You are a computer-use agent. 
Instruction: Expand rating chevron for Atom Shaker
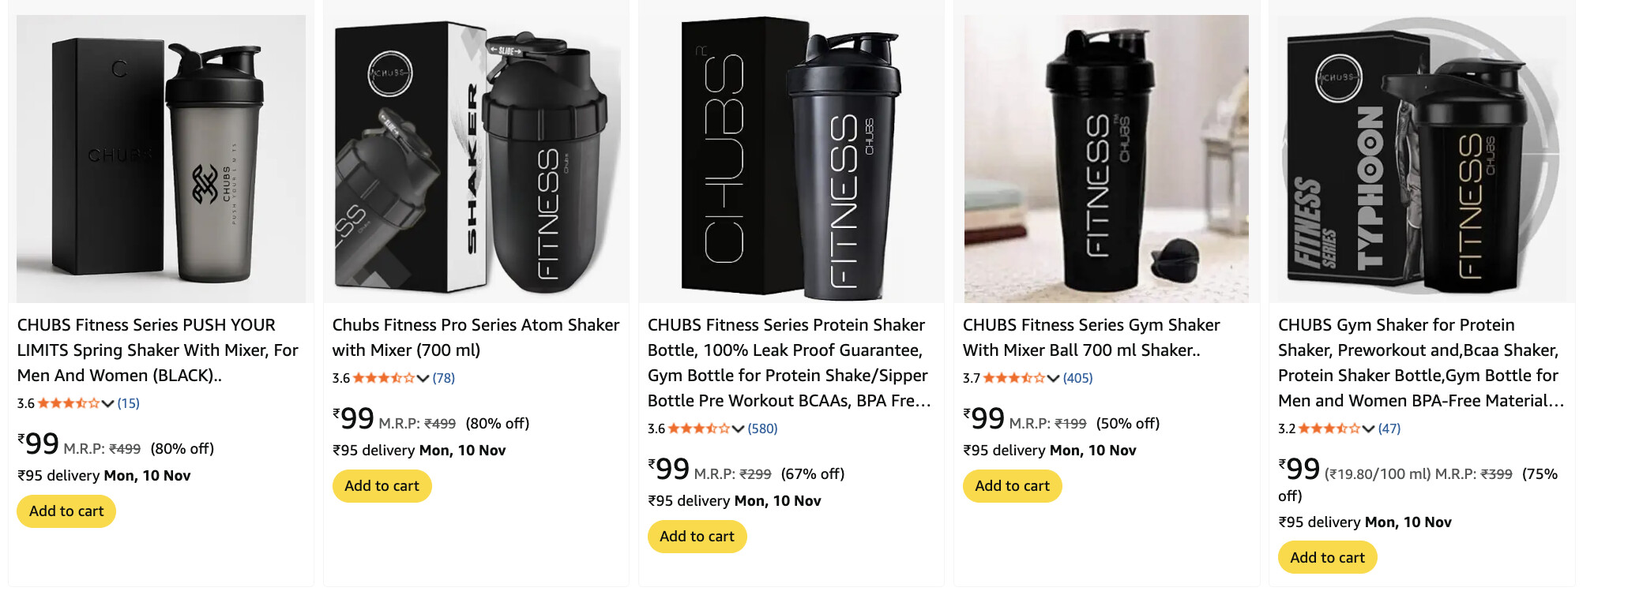click(423, 378)
